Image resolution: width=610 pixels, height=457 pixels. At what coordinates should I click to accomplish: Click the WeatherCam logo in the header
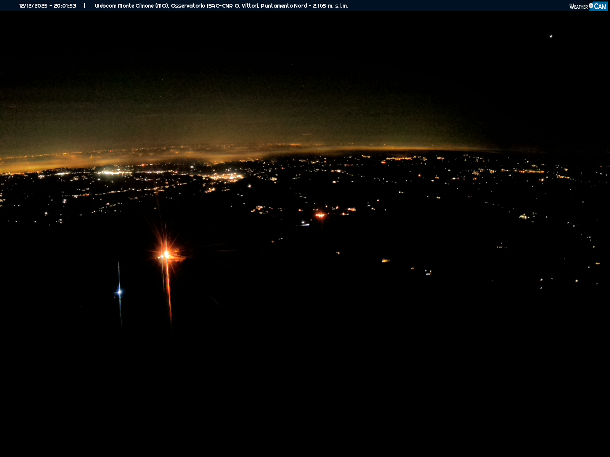point(588,6)
